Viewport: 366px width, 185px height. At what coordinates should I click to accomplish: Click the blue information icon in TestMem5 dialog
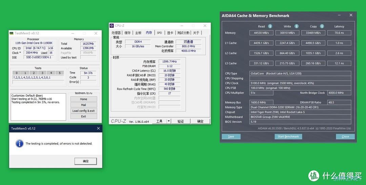20,143
